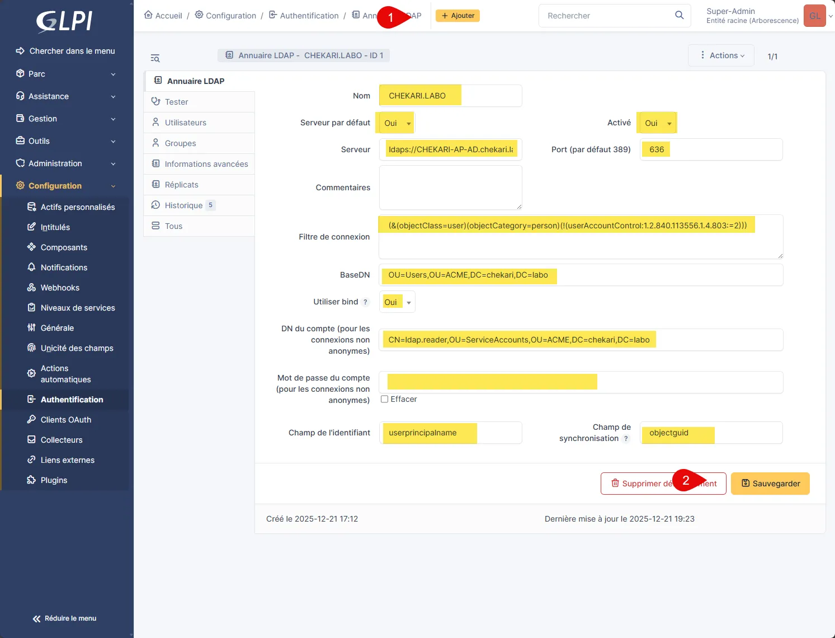Open the Serveur par défaut dropdown

tap(397, 123)
